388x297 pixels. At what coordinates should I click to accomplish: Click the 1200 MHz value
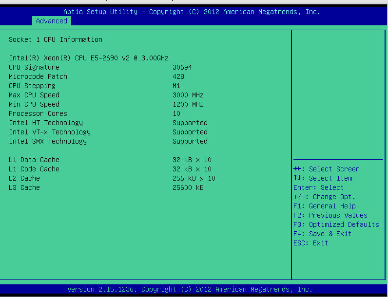(x=188, y=104)
